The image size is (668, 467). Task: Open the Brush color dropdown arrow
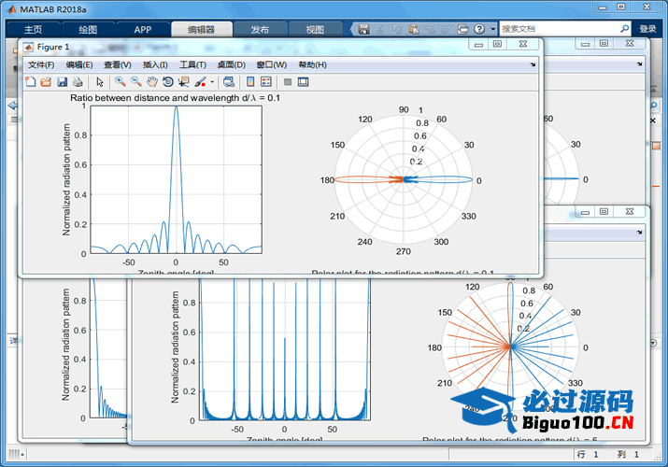point(212,83)
